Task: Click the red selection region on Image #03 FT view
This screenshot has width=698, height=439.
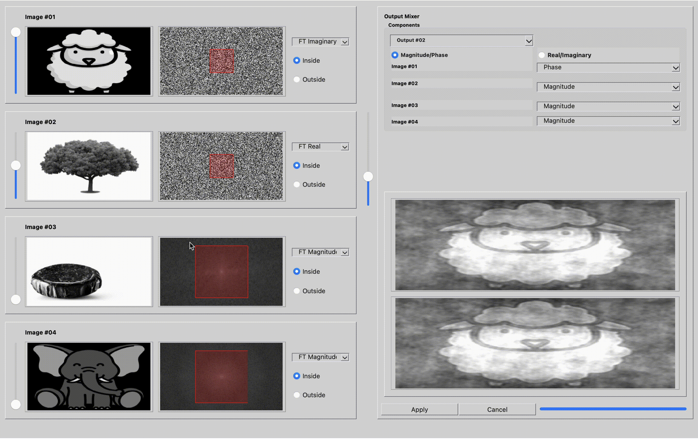Action: pos(221,271)
